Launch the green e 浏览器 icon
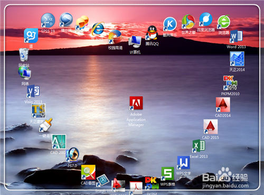Image resolution: width=264 pixels, height=195 pixels. [x=224, y=22]
